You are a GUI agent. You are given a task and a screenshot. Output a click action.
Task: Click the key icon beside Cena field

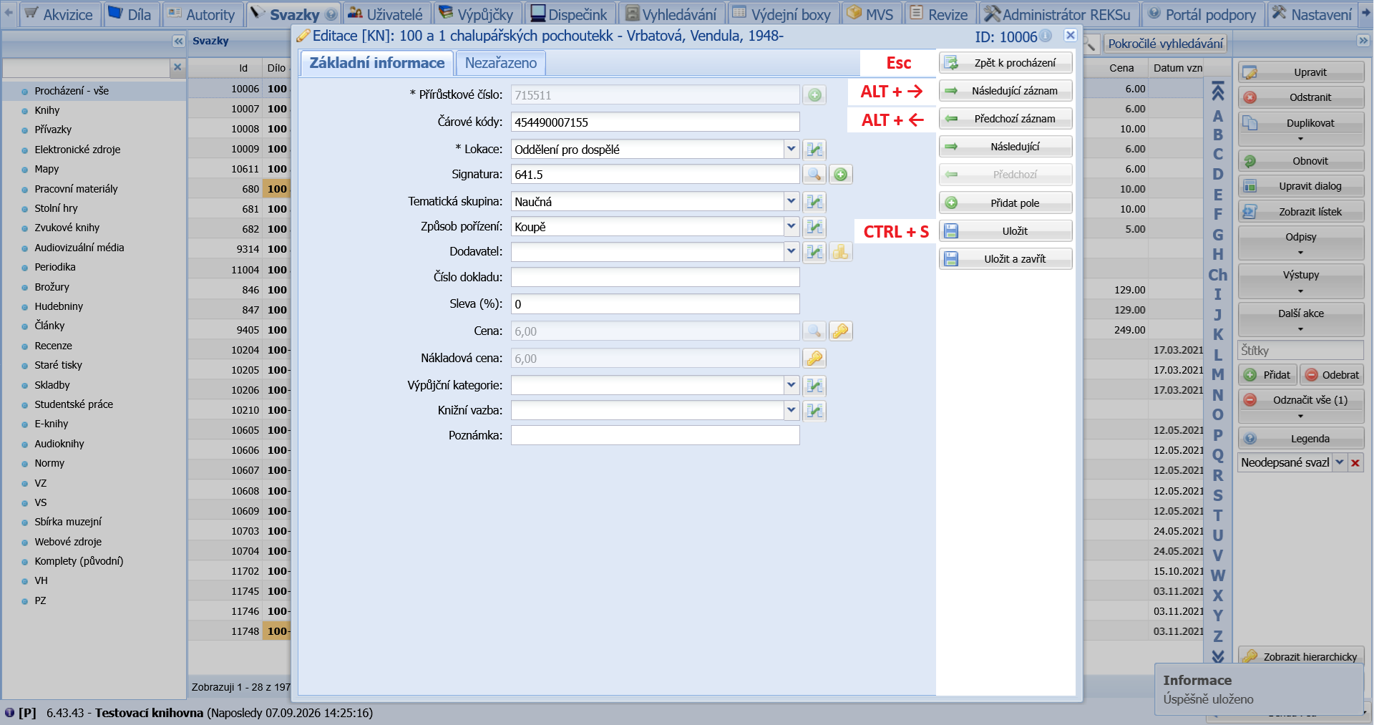pyautogui.click(x=841, y=331)
